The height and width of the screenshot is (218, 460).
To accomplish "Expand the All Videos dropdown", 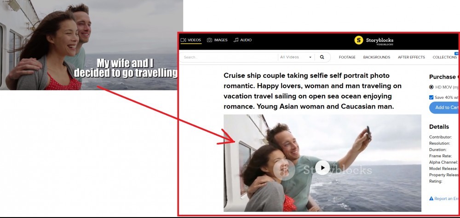I will pos(296,57).
